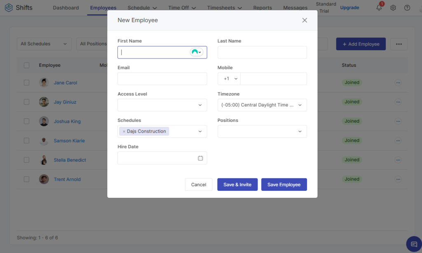Select the Employees tab
This screenshot has height=253, width=422.
click(x=103, y=8)
